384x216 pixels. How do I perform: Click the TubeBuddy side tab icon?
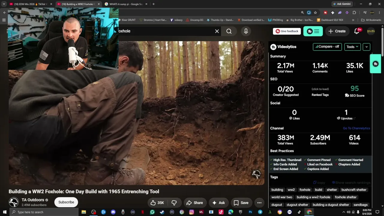[375, 64]
